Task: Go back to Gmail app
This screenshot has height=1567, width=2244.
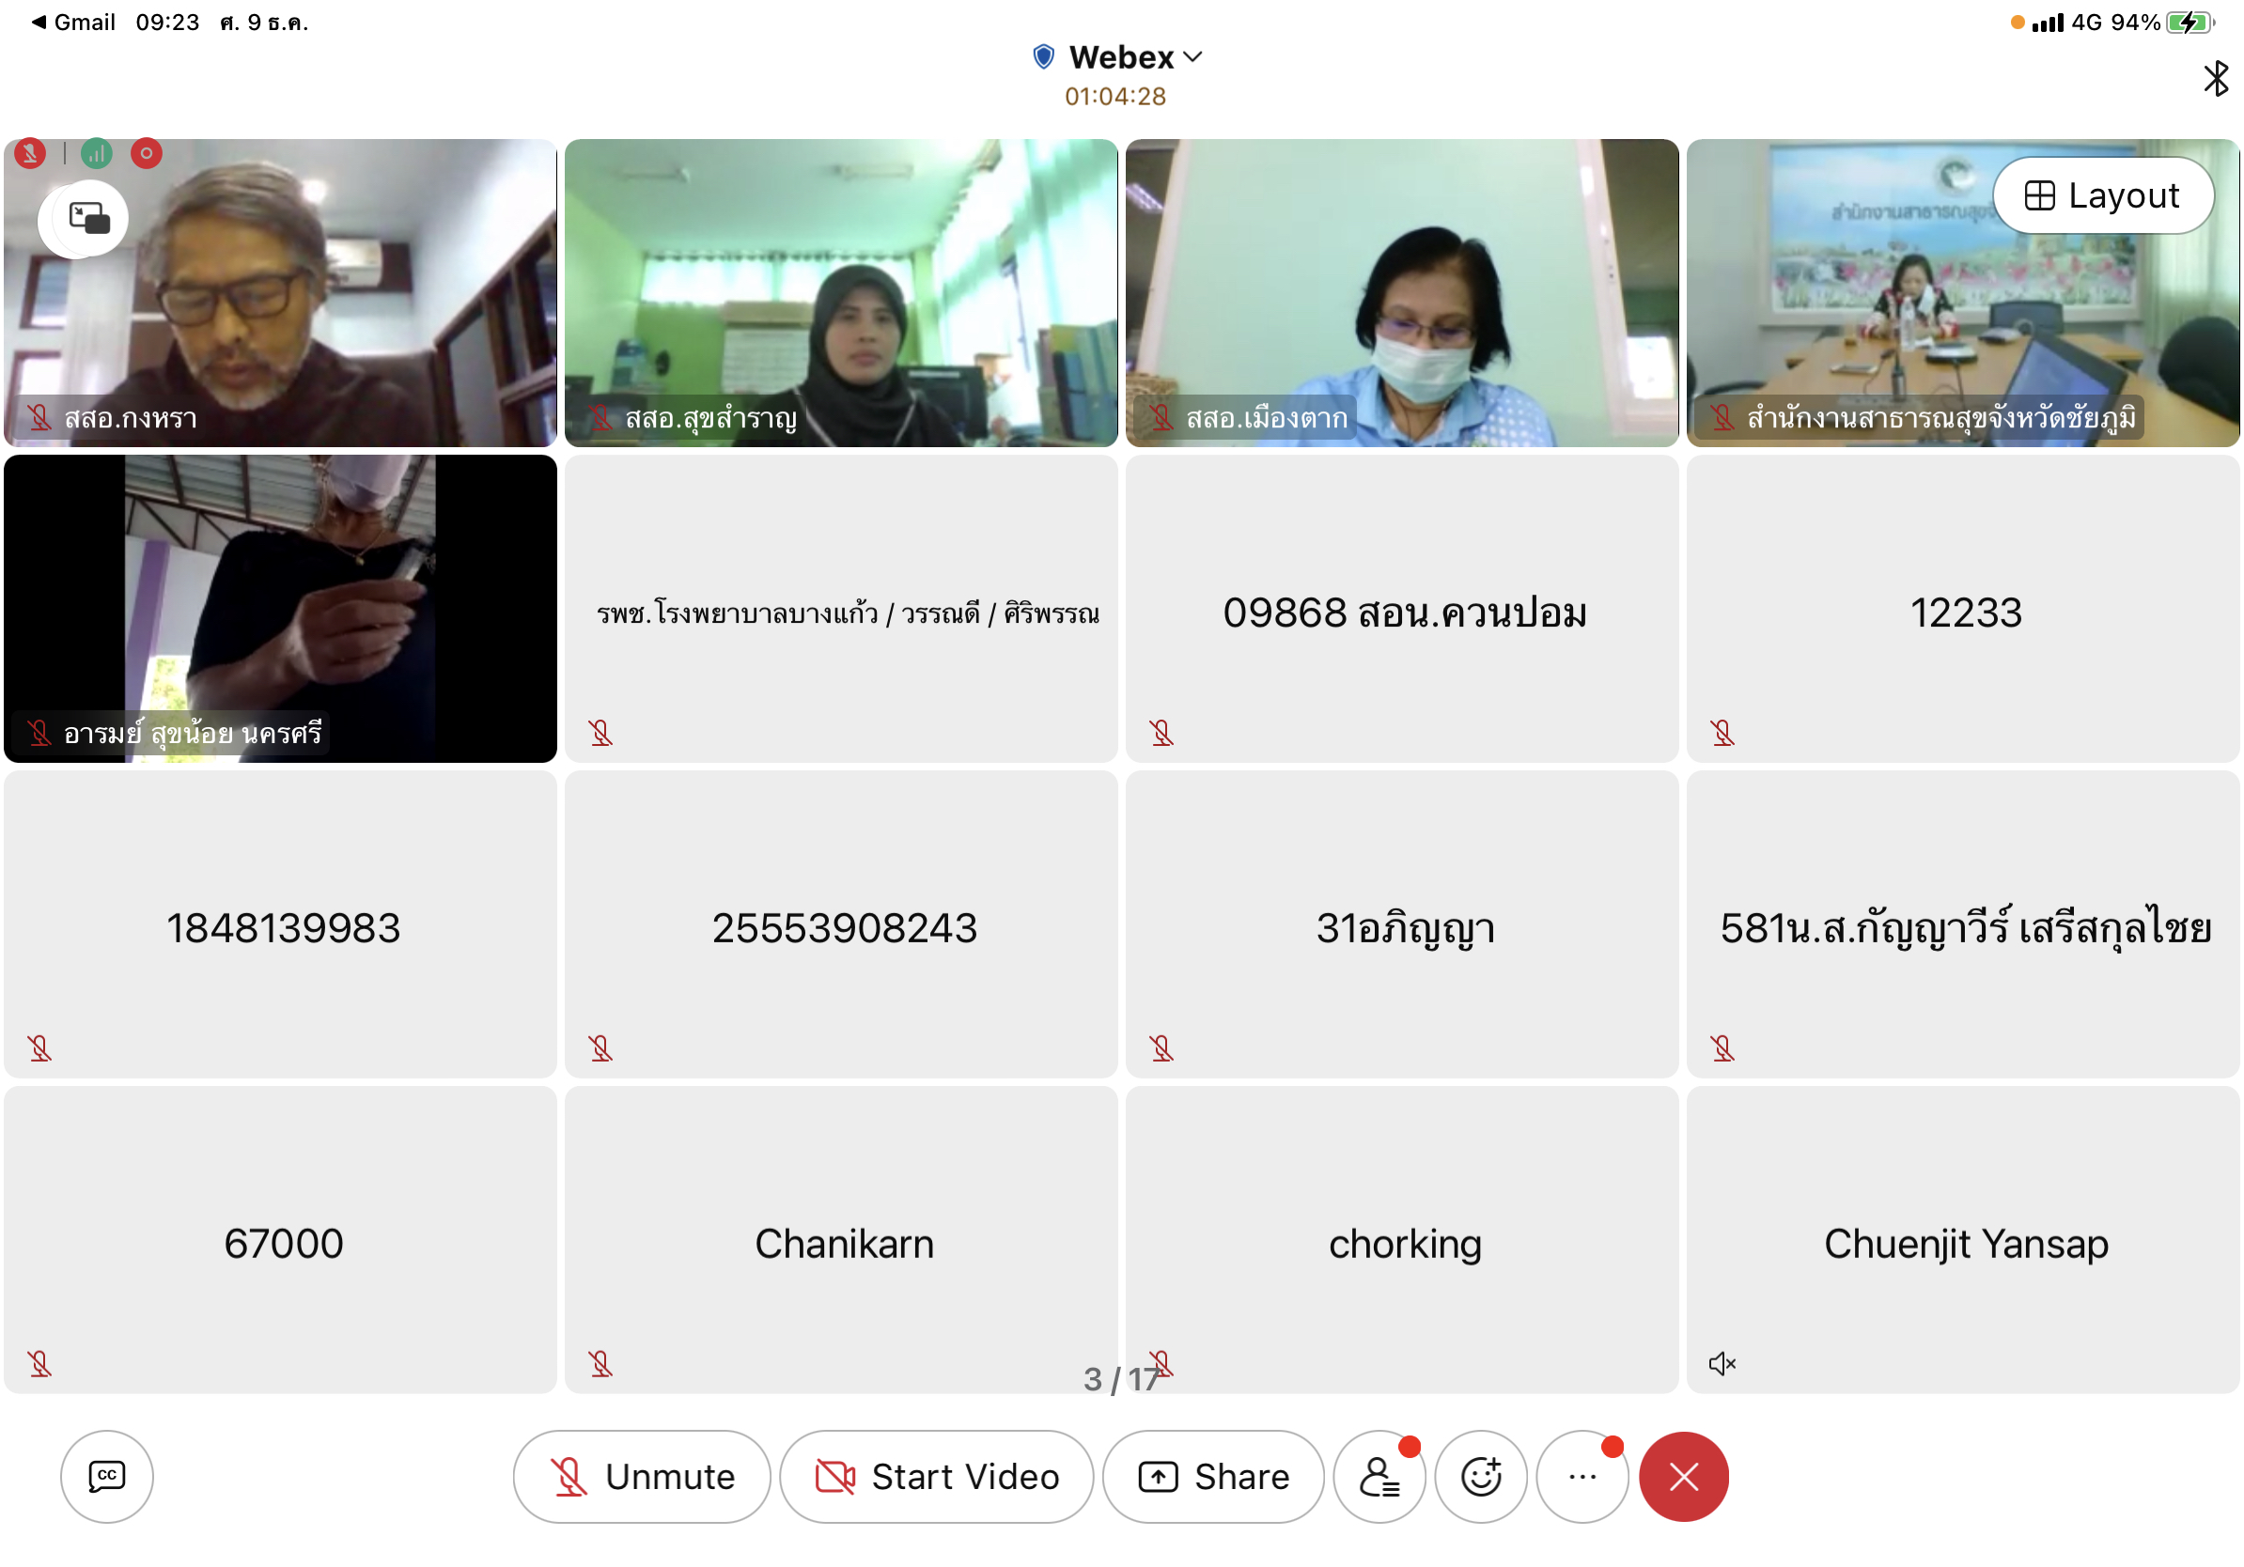Action: pyautogui.click(x=74, y=22)
